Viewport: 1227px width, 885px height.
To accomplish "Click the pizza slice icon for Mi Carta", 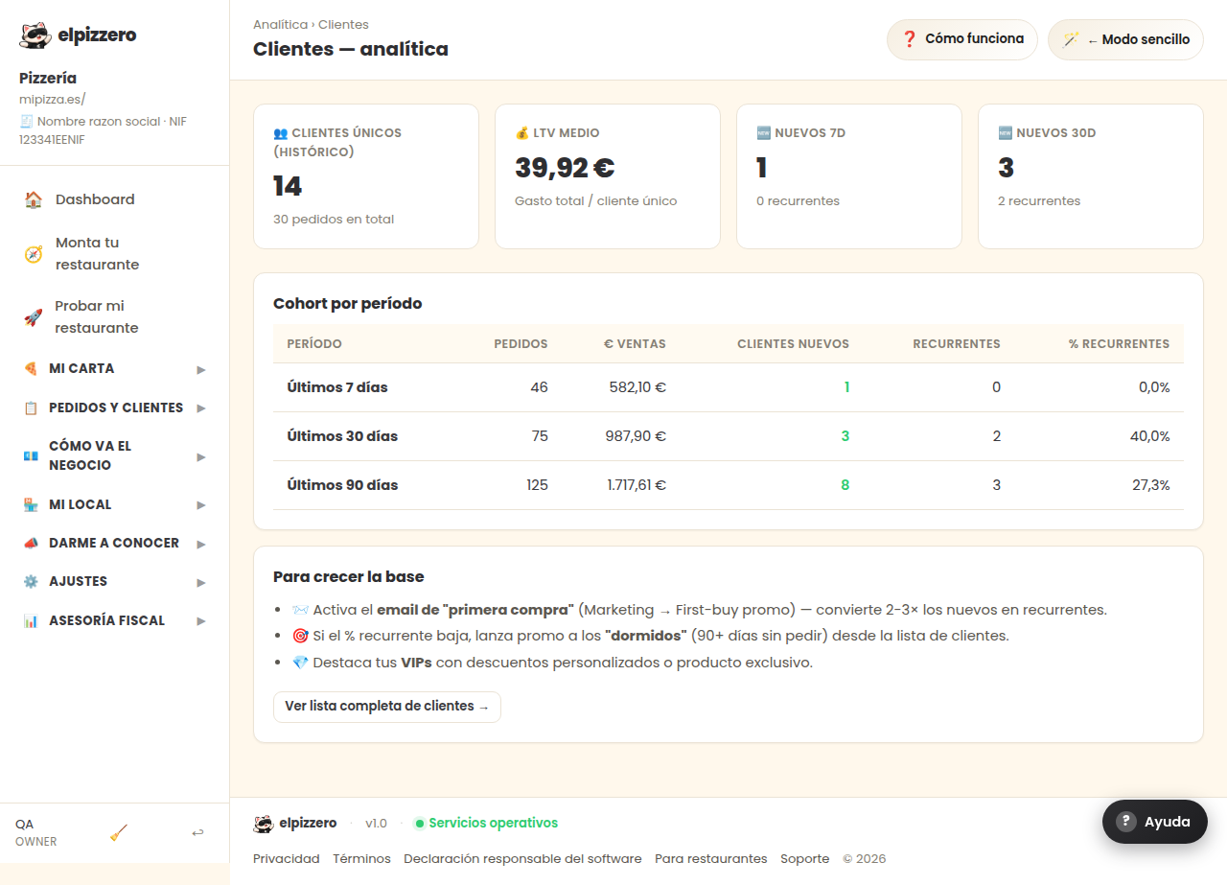I will click(x=31, y=368).
